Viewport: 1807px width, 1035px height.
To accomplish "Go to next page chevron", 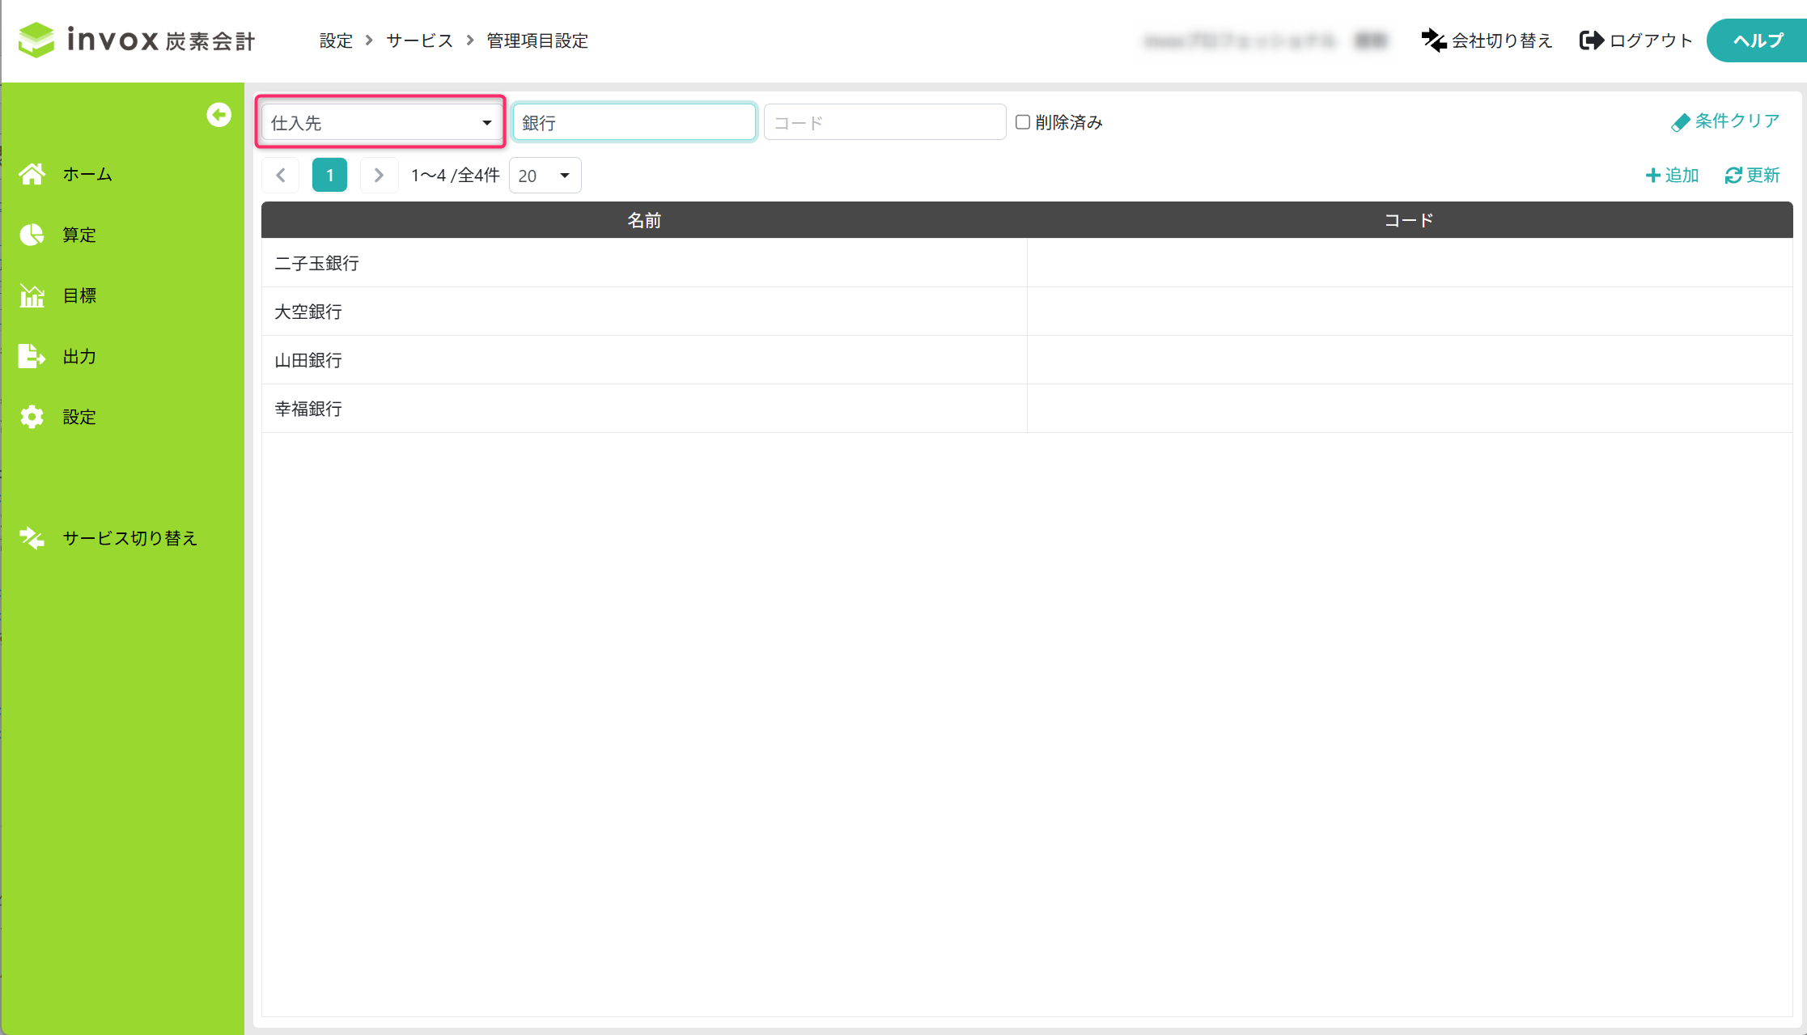I will [378, 176].
